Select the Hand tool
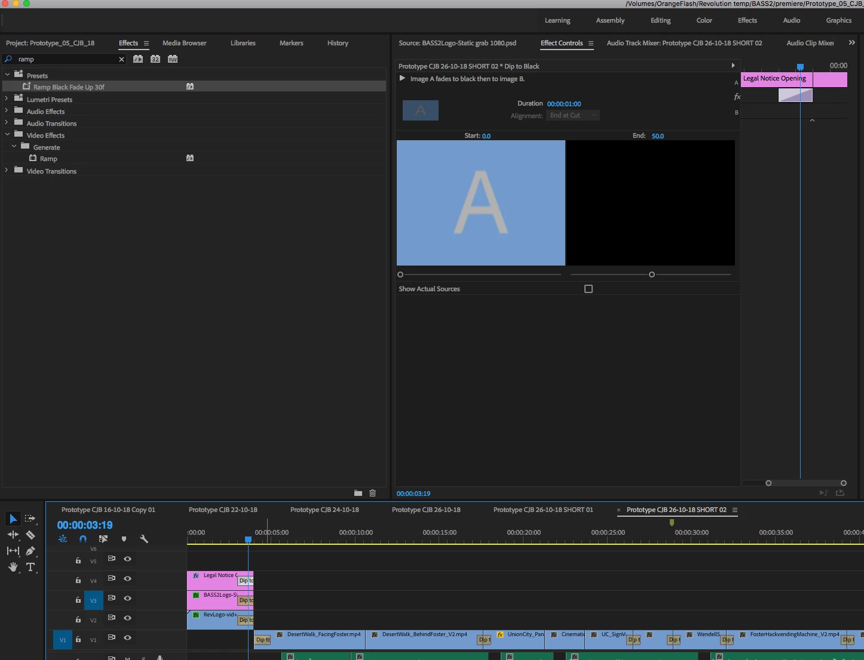The width and height of the screenshot is (864, 660). point(13,567)
